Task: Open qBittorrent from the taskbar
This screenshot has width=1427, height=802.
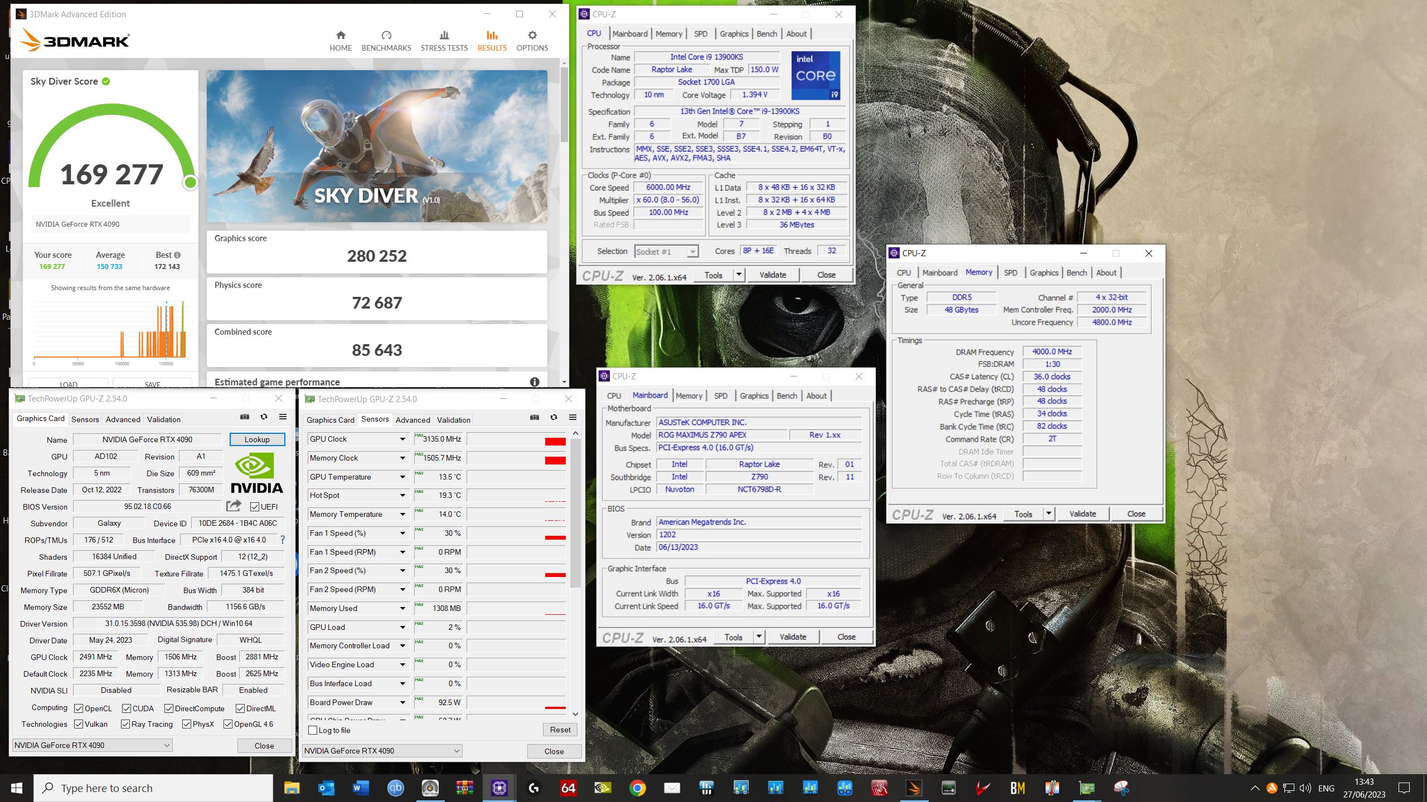Action: pos(395,788)
